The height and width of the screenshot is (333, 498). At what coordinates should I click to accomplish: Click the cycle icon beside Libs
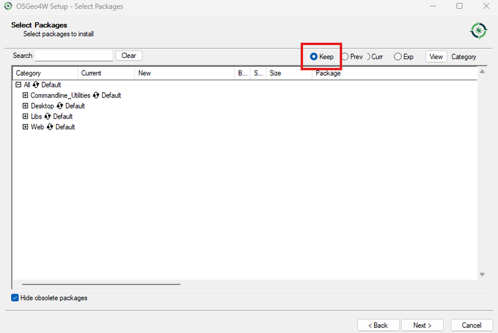(47, 117)
